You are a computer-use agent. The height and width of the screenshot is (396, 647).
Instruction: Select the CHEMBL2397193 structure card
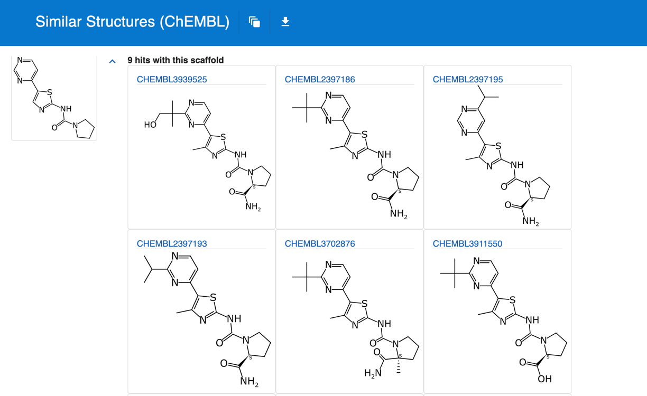(x=201, y=317)
